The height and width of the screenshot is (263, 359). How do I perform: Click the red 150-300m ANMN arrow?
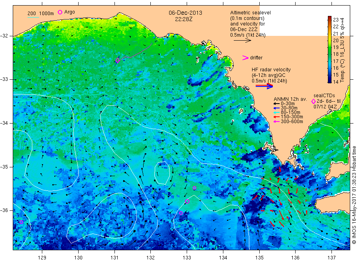pos(276,117)
